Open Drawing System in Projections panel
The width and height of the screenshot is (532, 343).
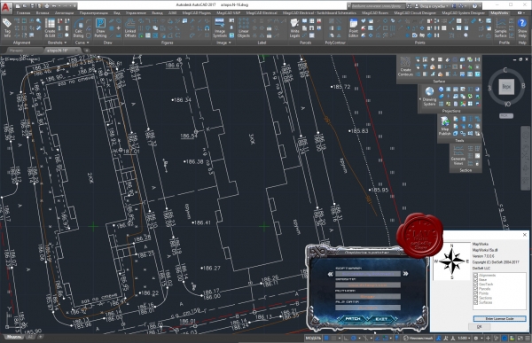429,97
